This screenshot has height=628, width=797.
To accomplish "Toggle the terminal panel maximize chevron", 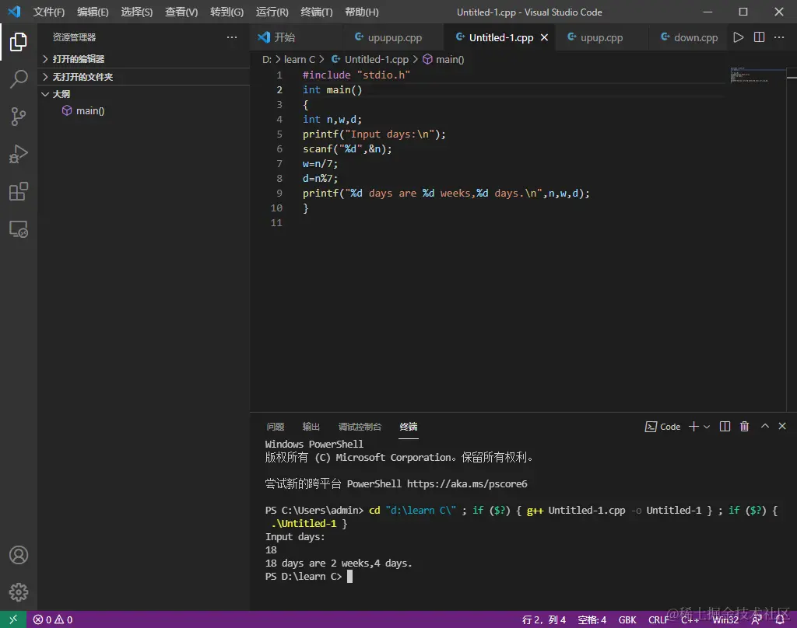I will pos(764,426).
